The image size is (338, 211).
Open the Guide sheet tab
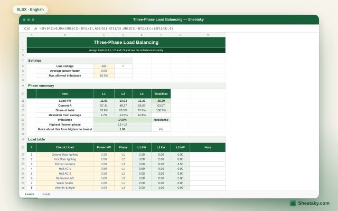pyautogui.click(x=46, y=194)
